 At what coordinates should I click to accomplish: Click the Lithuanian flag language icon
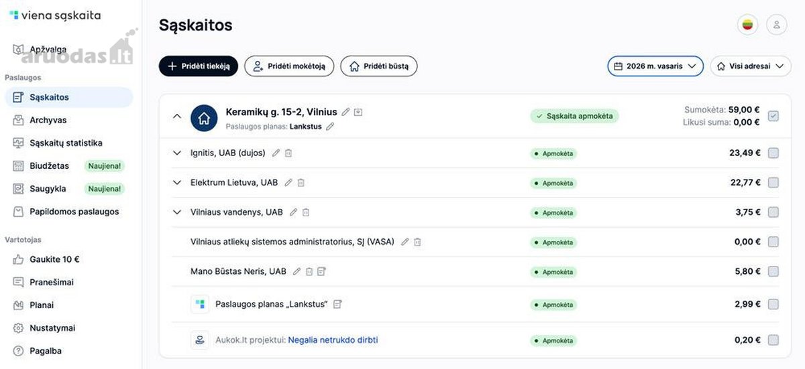coord(748,25)
